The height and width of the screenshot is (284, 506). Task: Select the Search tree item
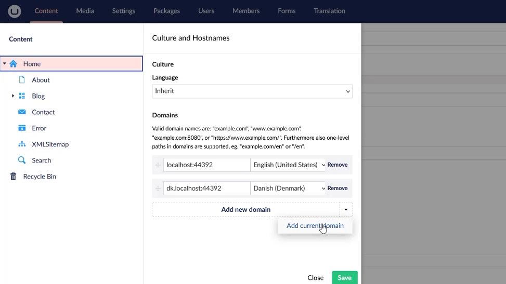tap(41, 160)
